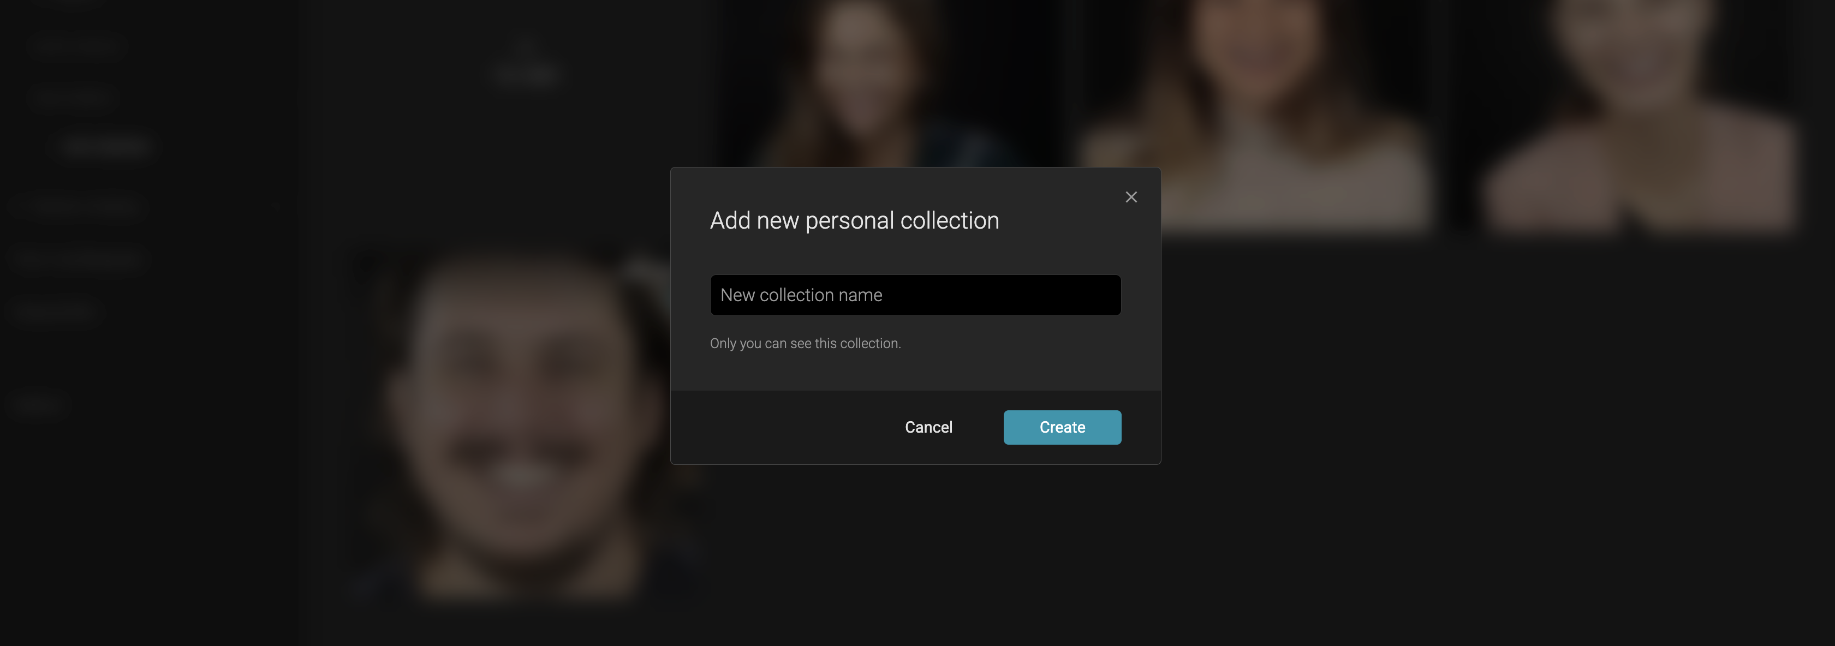Select the blurred smiling man portrait thumbnail

coord(523,424)
